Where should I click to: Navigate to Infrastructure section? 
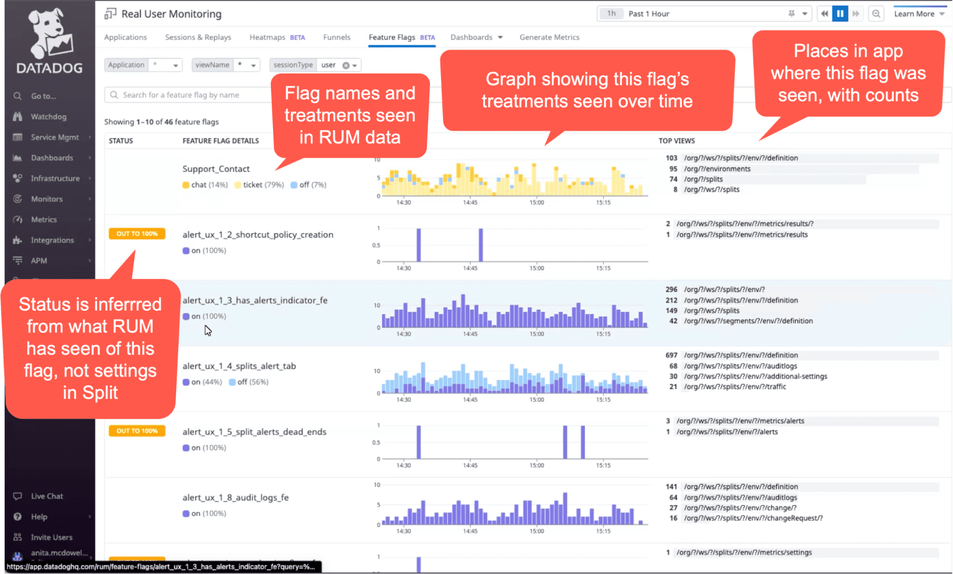pos(54,178)
